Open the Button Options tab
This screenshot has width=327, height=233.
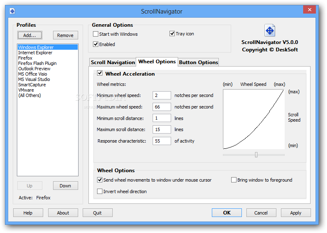199,62
